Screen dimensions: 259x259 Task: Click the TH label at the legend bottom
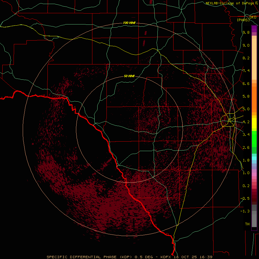coord(247,224)
